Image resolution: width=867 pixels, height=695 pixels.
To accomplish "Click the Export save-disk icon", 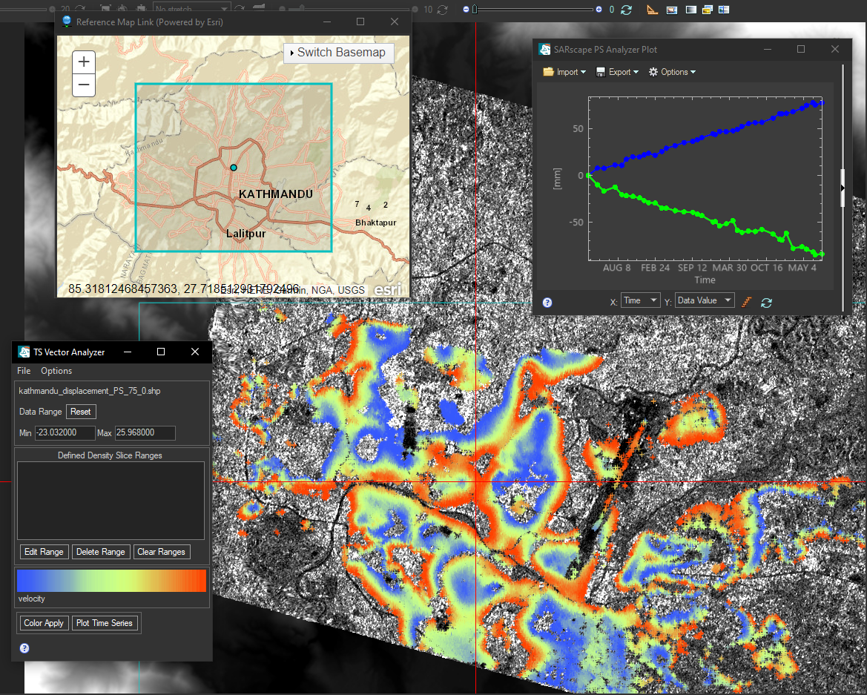I will [x=602, y=72].
